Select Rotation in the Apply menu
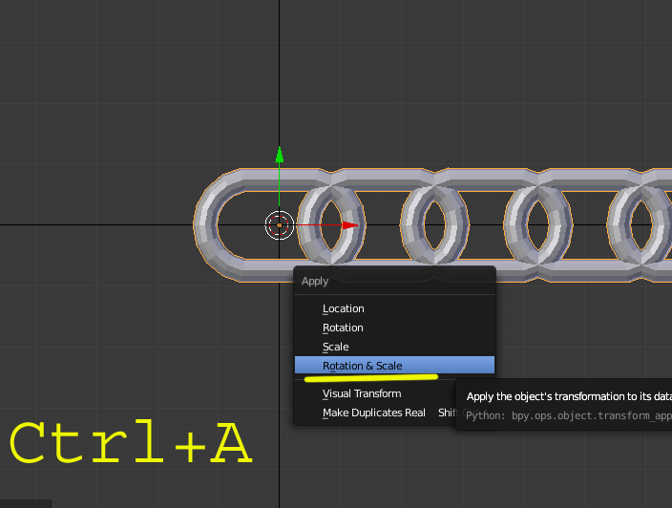672x508 pixels. click(394, 328)
